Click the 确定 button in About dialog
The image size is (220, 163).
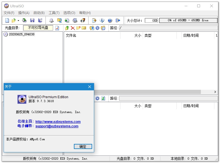point(83,146)
